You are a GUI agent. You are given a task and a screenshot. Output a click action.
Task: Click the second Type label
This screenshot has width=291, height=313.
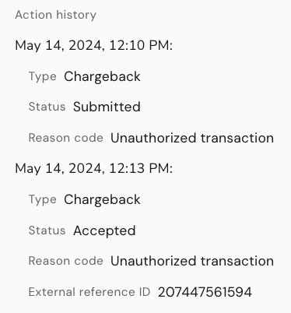click(x=43, y=200)
